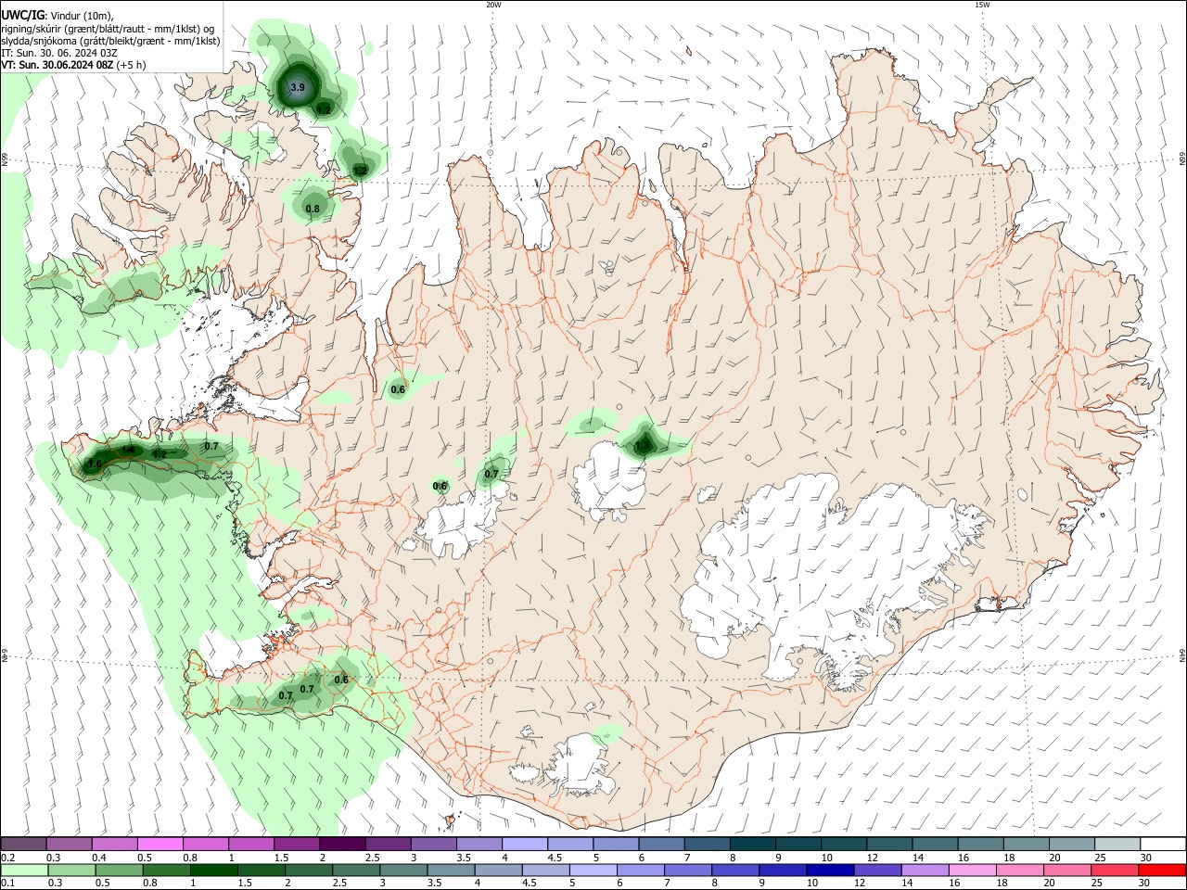Click the 0.8 precipitation value in Westfjords area
Viewport: 1187px width, 890px height.
click(x=313, y=209)
